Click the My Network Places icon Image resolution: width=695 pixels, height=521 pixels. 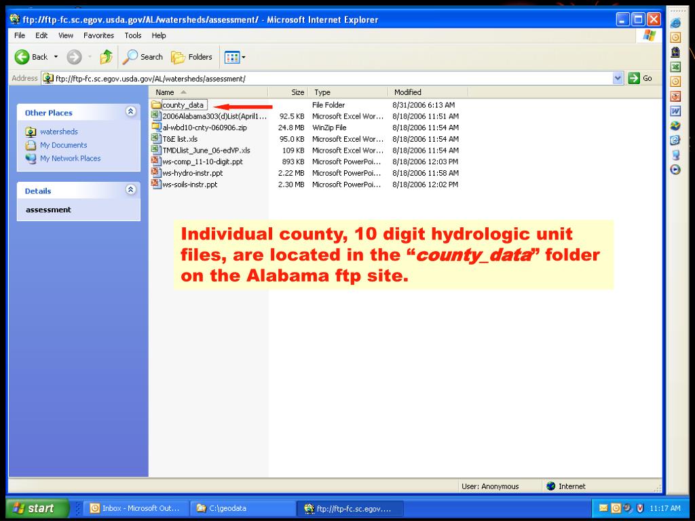click(31, 158)
